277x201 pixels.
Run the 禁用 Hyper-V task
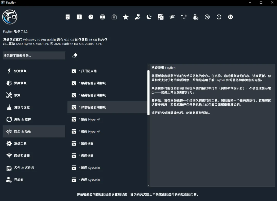pos(107,119)
